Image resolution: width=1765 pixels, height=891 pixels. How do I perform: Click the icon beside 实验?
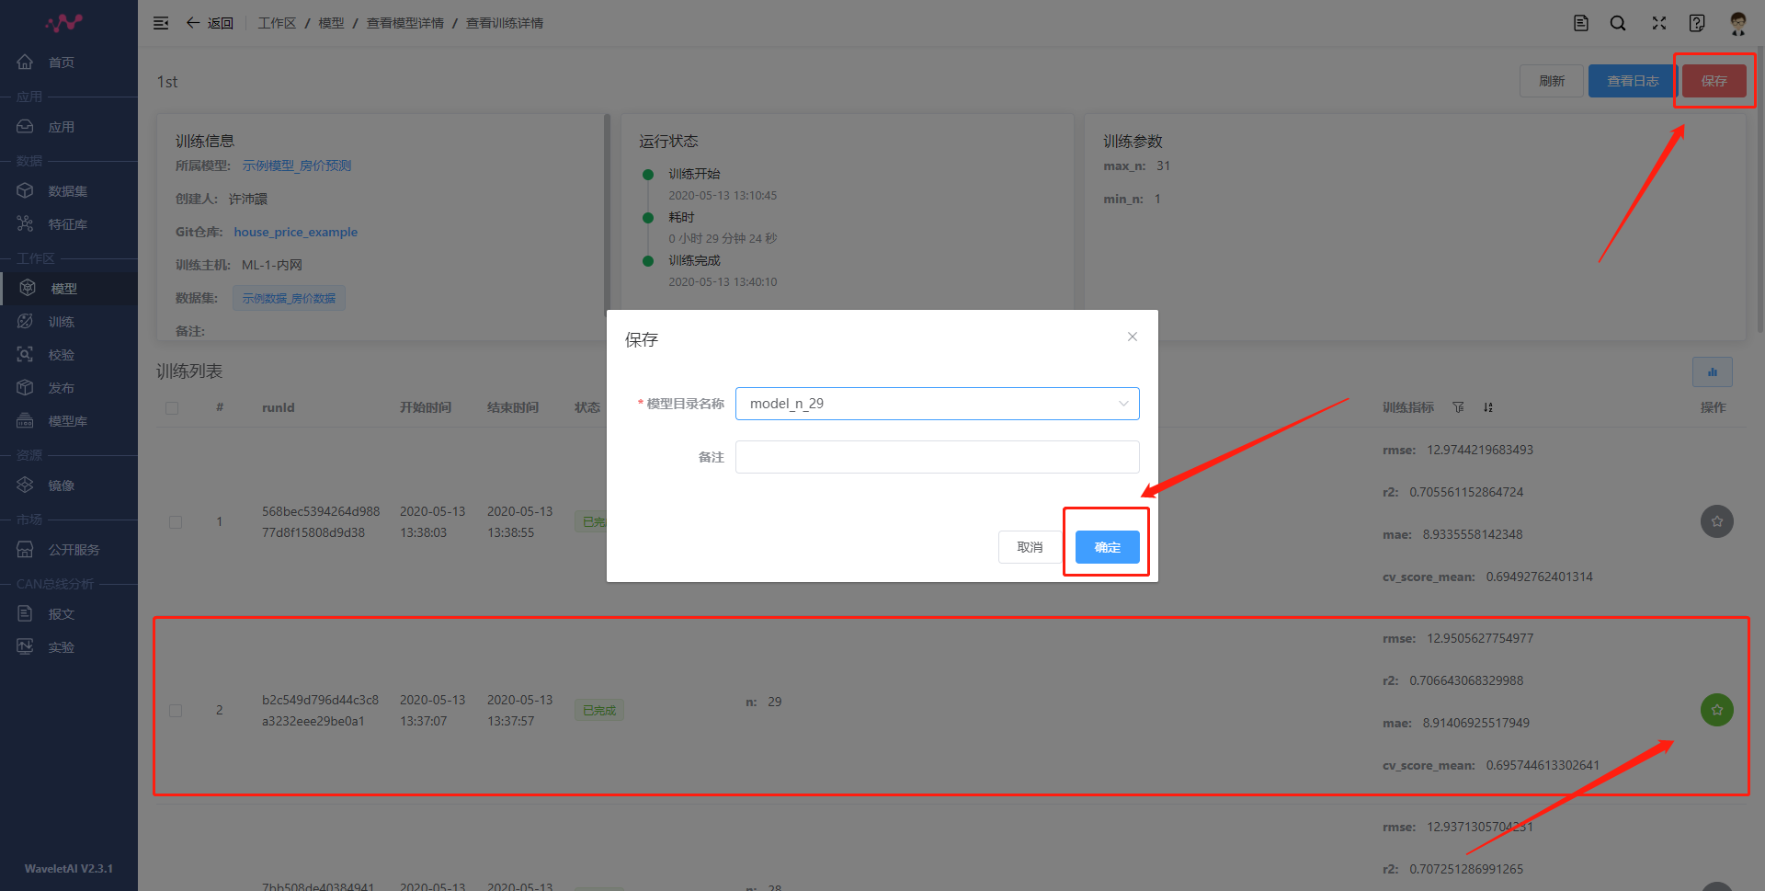click(26, 647)
